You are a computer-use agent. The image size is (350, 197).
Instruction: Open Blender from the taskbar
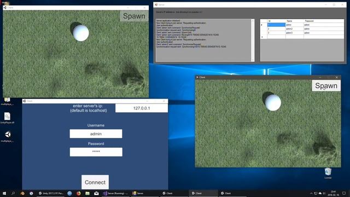pos(22,193)
